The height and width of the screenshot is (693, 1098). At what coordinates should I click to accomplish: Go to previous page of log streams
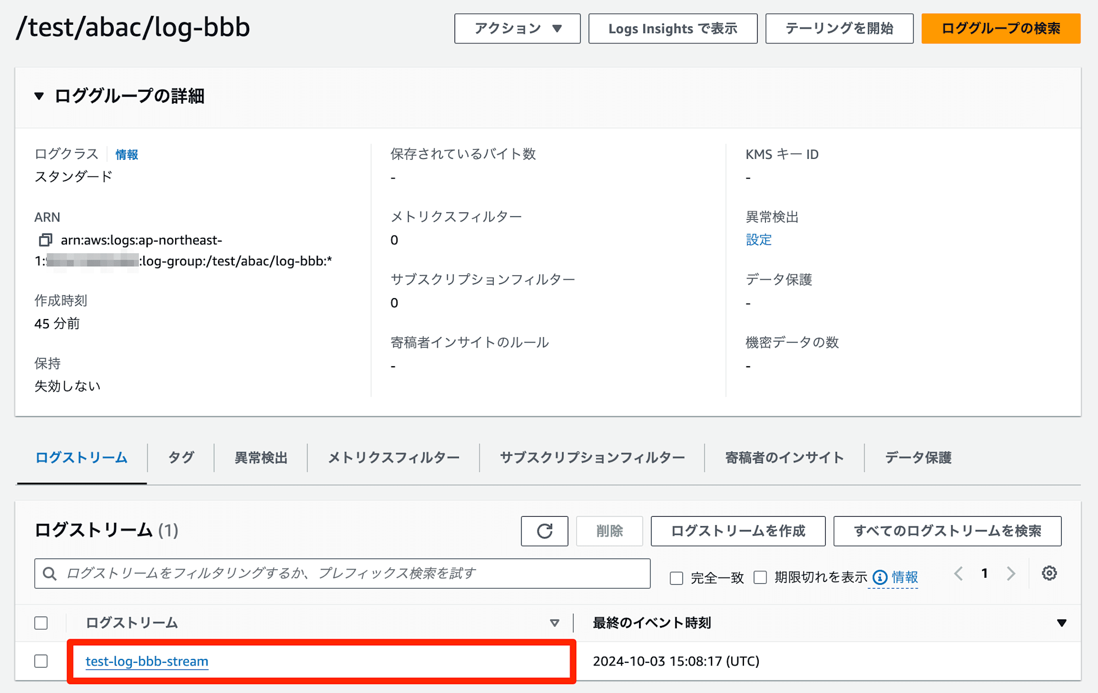(959, 574)
